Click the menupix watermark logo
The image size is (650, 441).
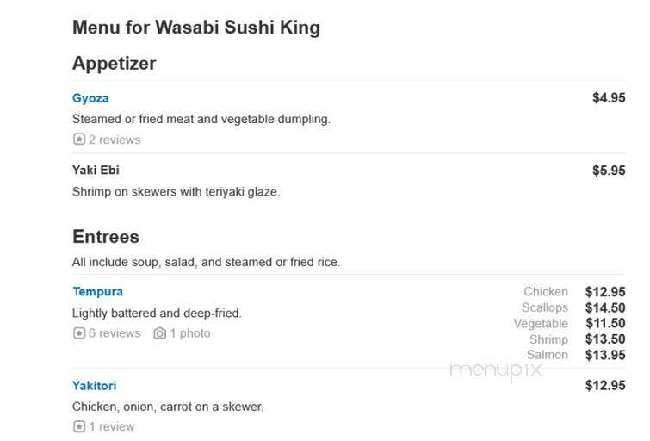click(495, 370)
